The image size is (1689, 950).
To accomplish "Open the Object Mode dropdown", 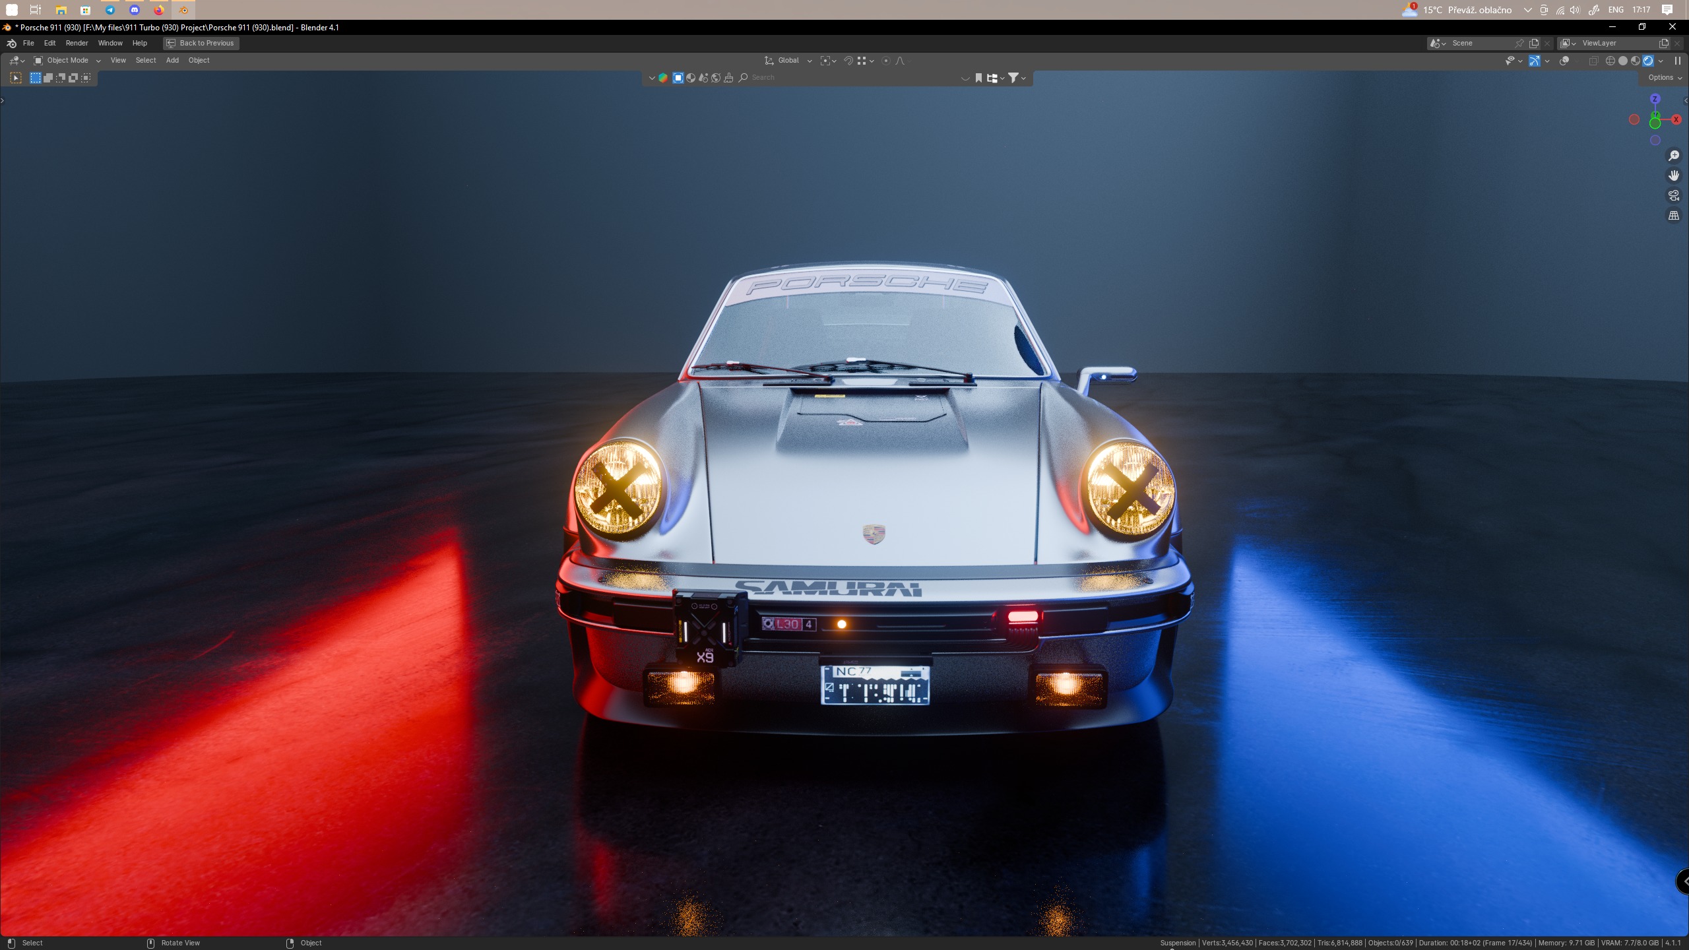I will coord(67,61).
